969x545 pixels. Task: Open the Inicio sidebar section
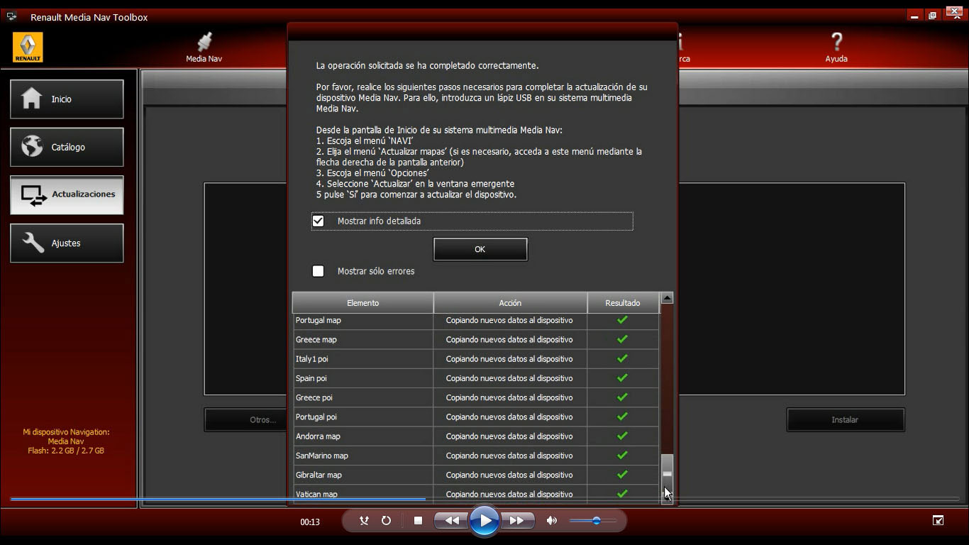[x=67, y=99]
